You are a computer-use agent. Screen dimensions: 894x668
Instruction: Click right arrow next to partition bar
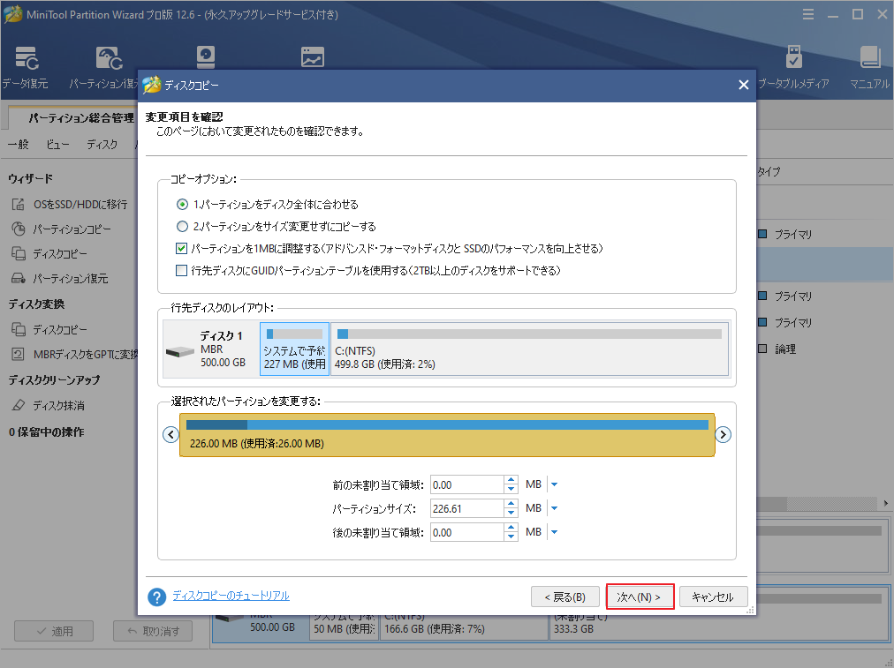[723, 434]
